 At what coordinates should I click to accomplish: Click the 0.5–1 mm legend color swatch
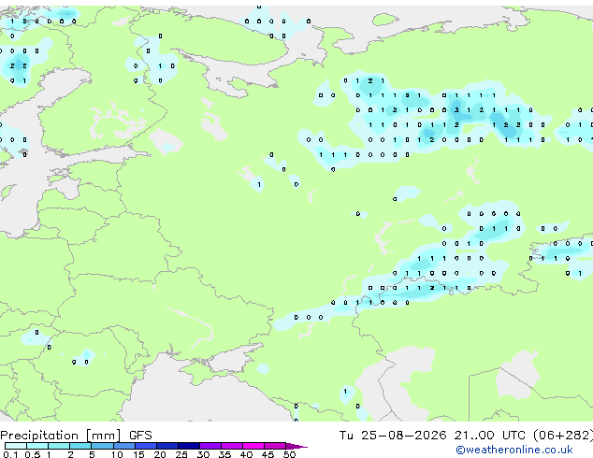click(x=37, y=446)
